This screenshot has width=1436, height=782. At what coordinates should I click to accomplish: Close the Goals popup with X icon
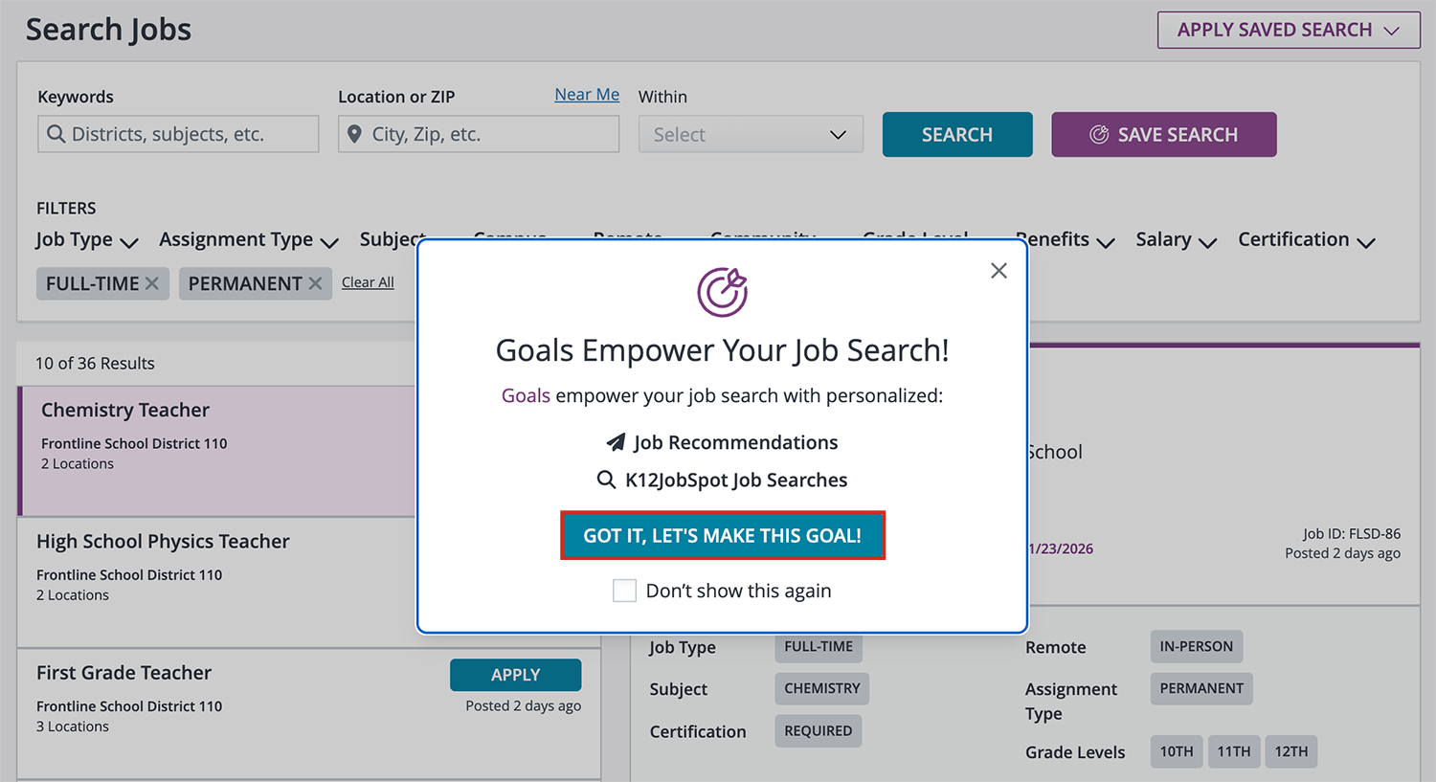coord(998,271)
